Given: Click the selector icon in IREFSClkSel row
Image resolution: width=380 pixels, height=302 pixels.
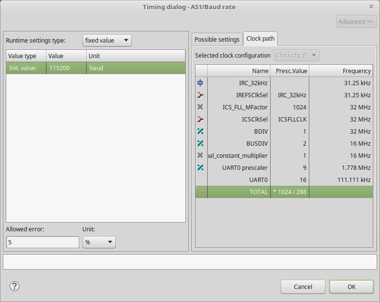Looking at the screenshot, I should [200, 95].
